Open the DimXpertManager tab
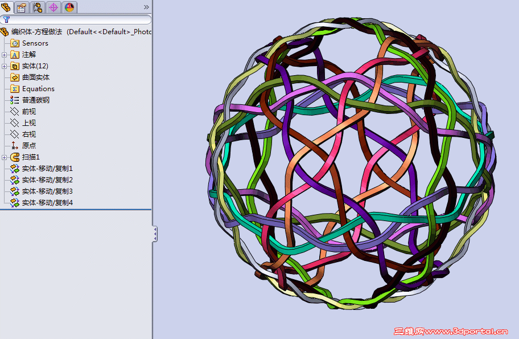Screen dimensions: 519x339 pos(53,7)
